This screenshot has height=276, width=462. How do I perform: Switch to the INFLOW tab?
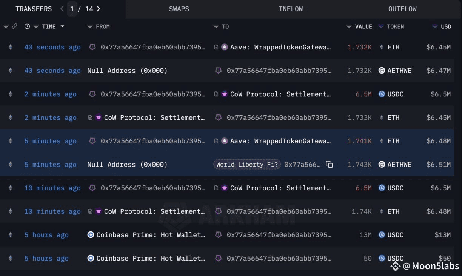coord(291,9)
